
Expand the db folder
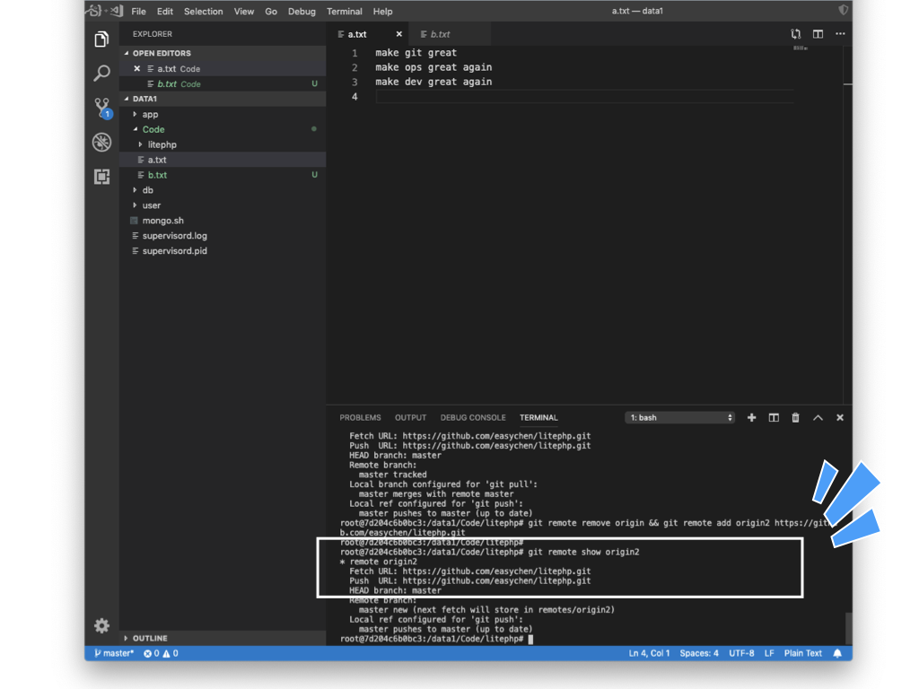tap(147, 190)
